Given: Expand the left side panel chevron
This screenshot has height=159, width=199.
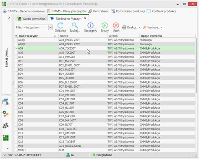Looking at the screenshot, I should [9, 18].
